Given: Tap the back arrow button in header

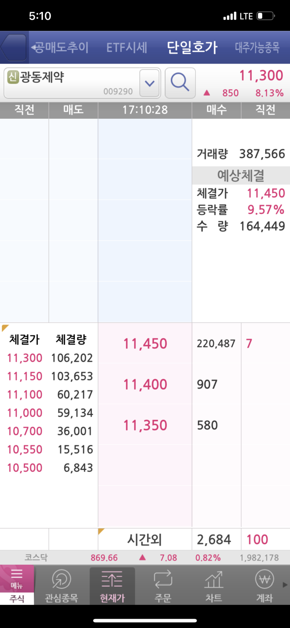Looking at the screenshot, I should pyautogui.click(x=14, y=47).
